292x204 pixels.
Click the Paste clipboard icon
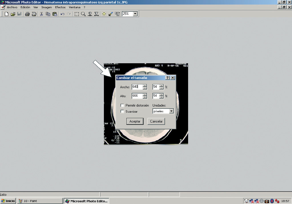55,14
